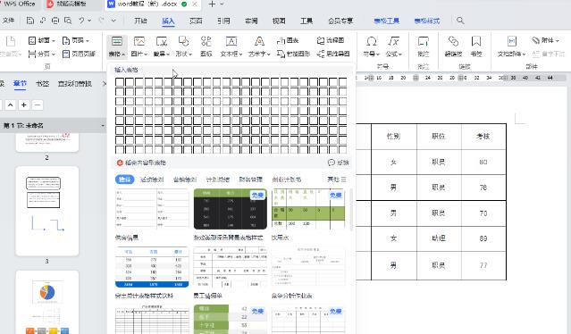Select the 财务管理 template category
This screenshot has width=571, height=334.
[250, 180]
